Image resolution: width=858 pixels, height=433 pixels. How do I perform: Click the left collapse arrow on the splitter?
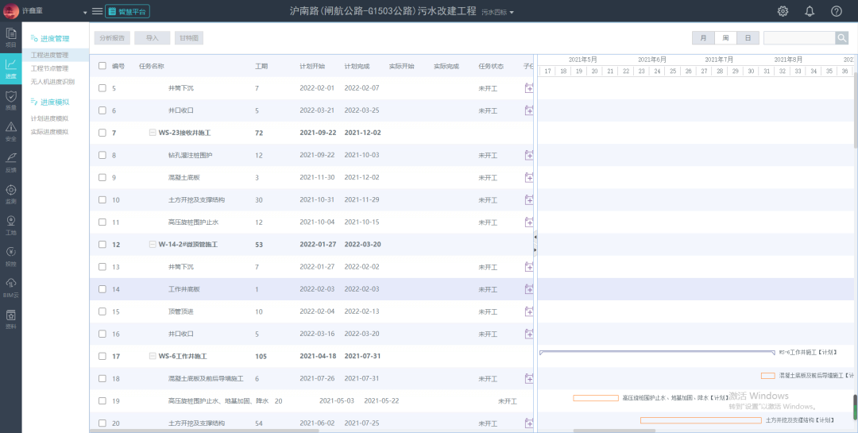point(535,237)
